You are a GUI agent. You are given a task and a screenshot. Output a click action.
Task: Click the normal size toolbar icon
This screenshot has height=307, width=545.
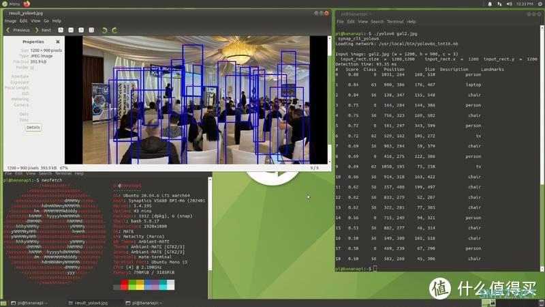pos(81,30)
